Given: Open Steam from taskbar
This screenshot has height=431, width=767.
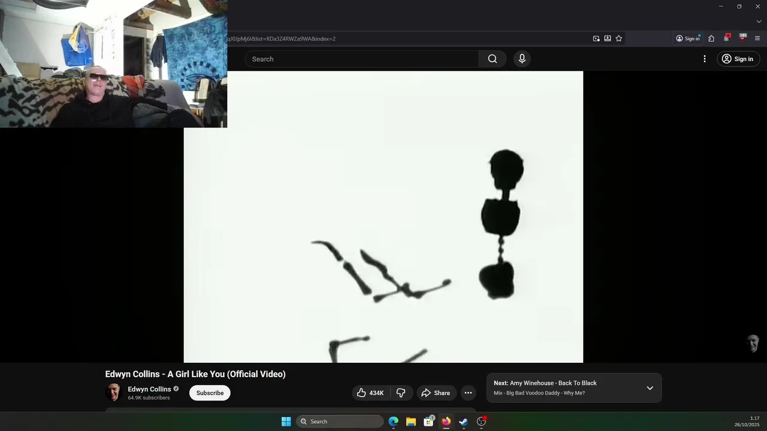Looking at the screenshot, I should tap(463, 421).
